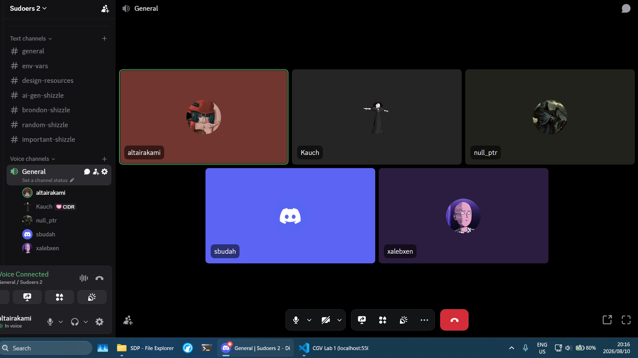
Task: Open the design-resources channel
Action: [59, 80]
